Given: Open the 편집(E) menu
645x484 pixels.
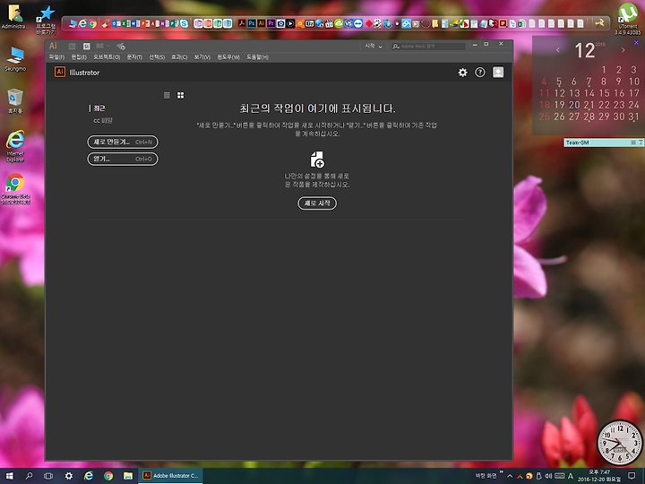Looking at the screenshot, I should pos(79,57).
